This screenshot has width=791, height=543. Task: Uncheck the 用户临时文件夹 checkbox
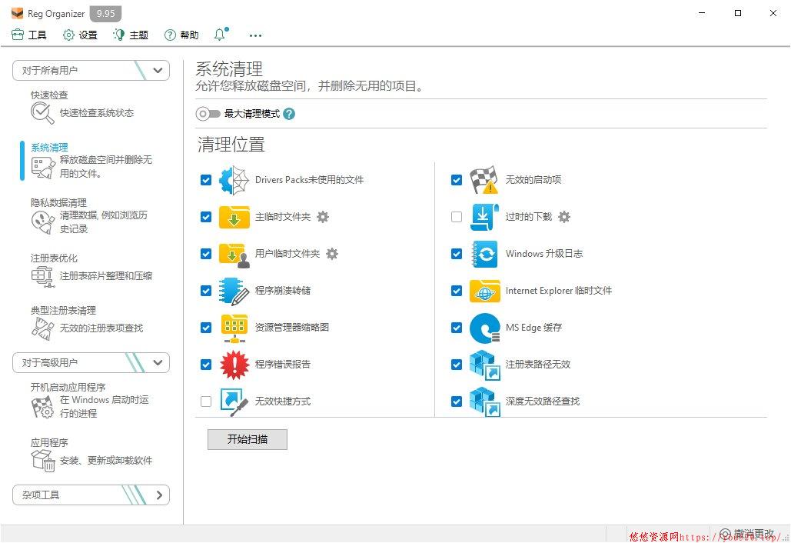click(x=206, y=254)
